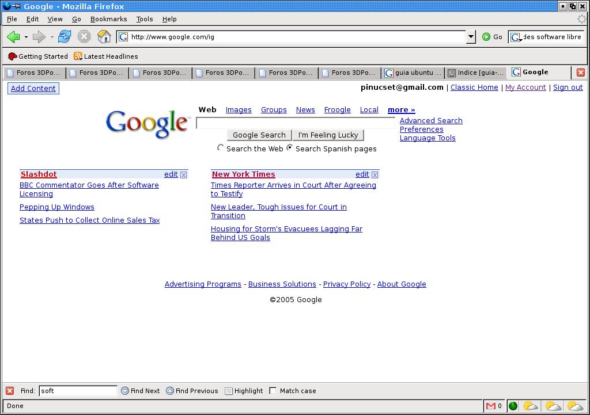The image size is (590, 415).
Task: Click the last weather icon in status bar
Action: [x=575, y=406]
